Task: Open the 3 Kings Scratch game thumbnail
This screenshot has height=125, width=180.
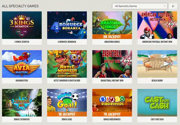Action: coord(22,25)
